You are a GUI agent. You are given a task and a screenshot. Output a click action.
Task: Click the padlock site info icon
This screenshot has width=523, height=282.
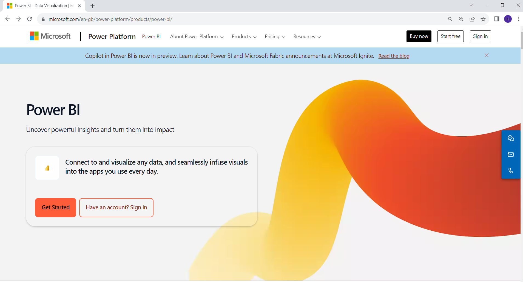pyautogui.click(x=43, y=19)
